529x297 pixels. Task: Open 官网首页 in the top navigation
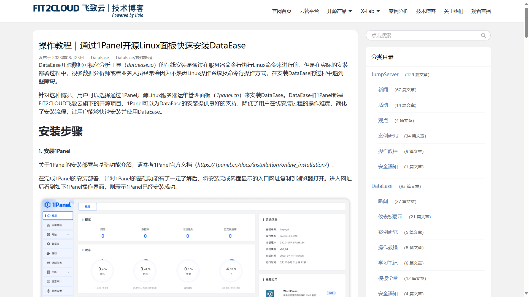282,11
